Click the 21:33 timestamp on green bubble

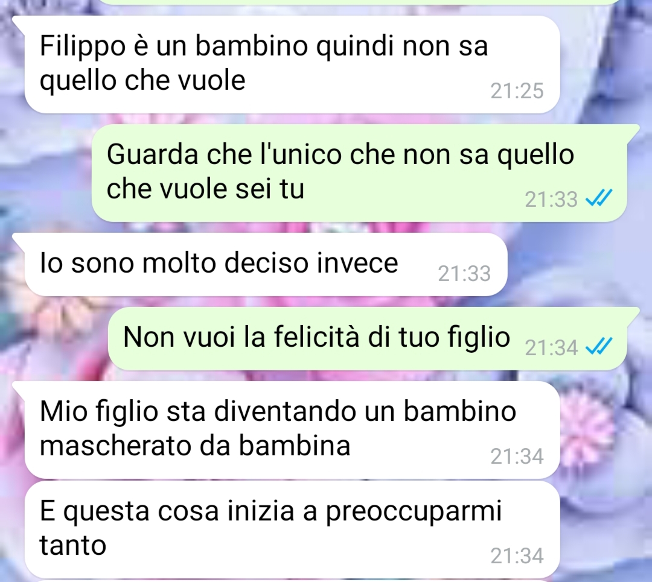551,199
